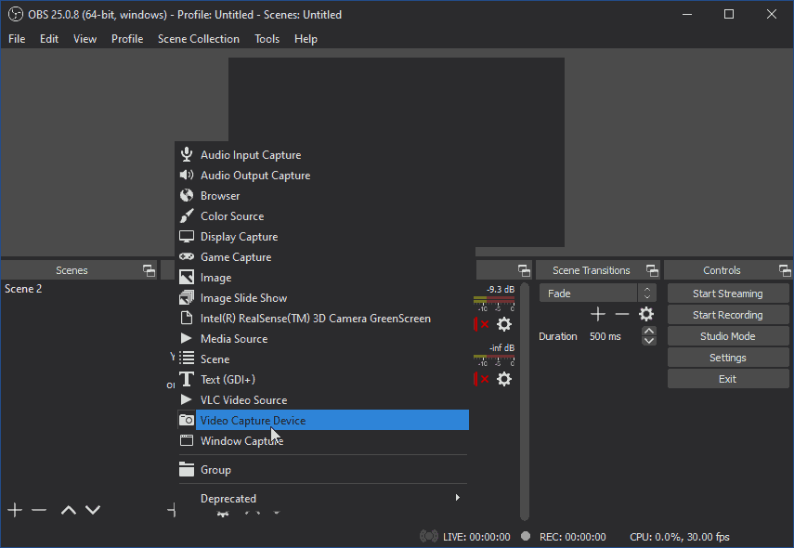The height and width of the screenshot is (548, 794).
Task: Add a Media Source
Action: pos(323,338)
